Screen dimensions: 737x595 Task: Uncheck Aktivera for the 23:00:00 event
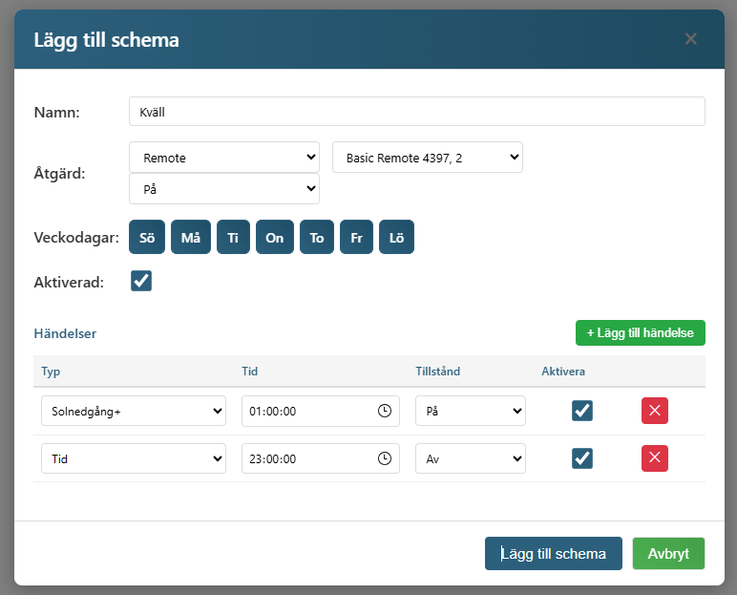(582, 458)
